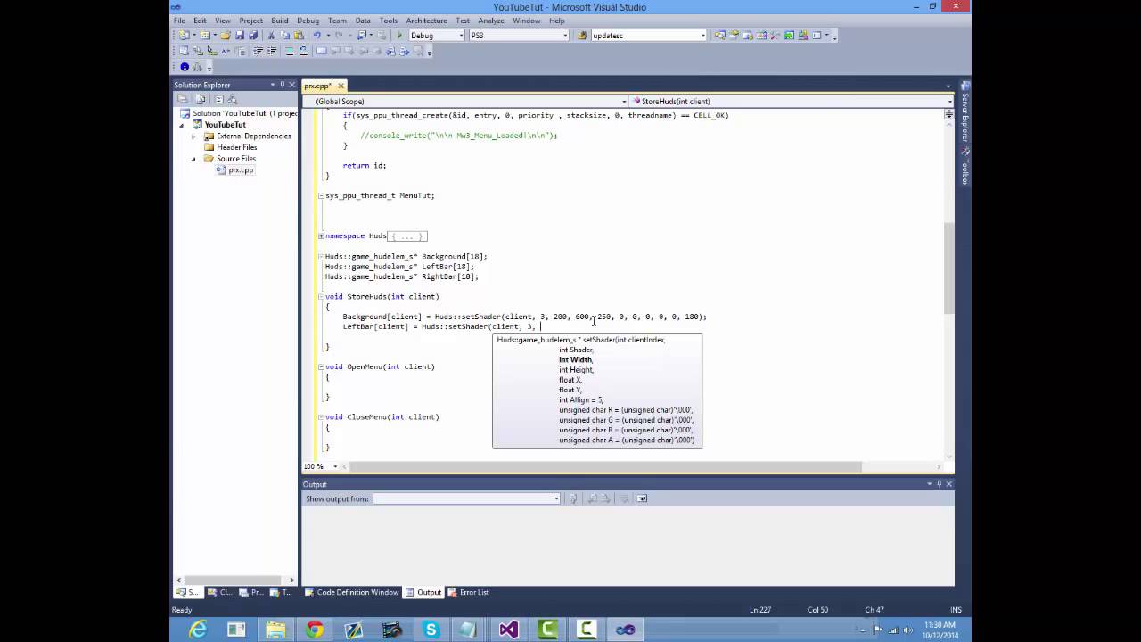The height and width of the screenshot is (642, 1141).
Task: Open the Build menu
Action: [280, 21]
